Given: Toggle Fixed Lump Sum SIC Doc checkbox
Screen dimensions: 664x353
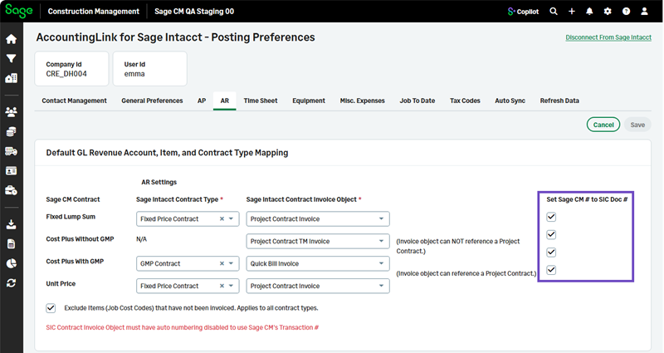Looking at the screenshot, I should pos(551,217).
